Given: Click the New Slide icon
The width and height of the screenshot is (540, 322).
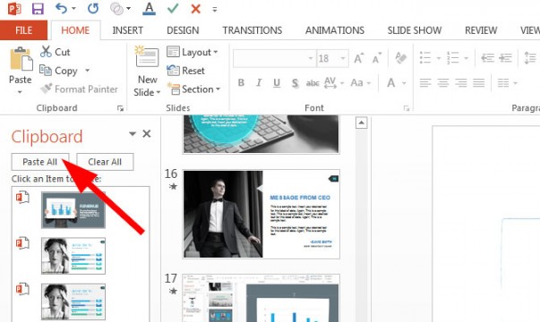Looking at the screenshot, I should 147,56.
